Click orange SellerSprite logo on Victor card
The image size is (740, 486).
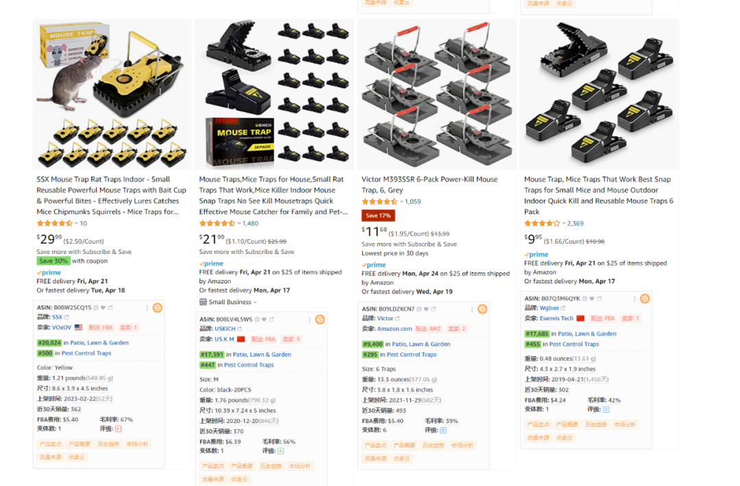pos(482,309)
